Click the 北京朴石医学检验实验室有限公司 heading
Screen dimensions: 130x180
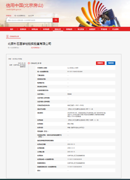click(x=29, y=44)
